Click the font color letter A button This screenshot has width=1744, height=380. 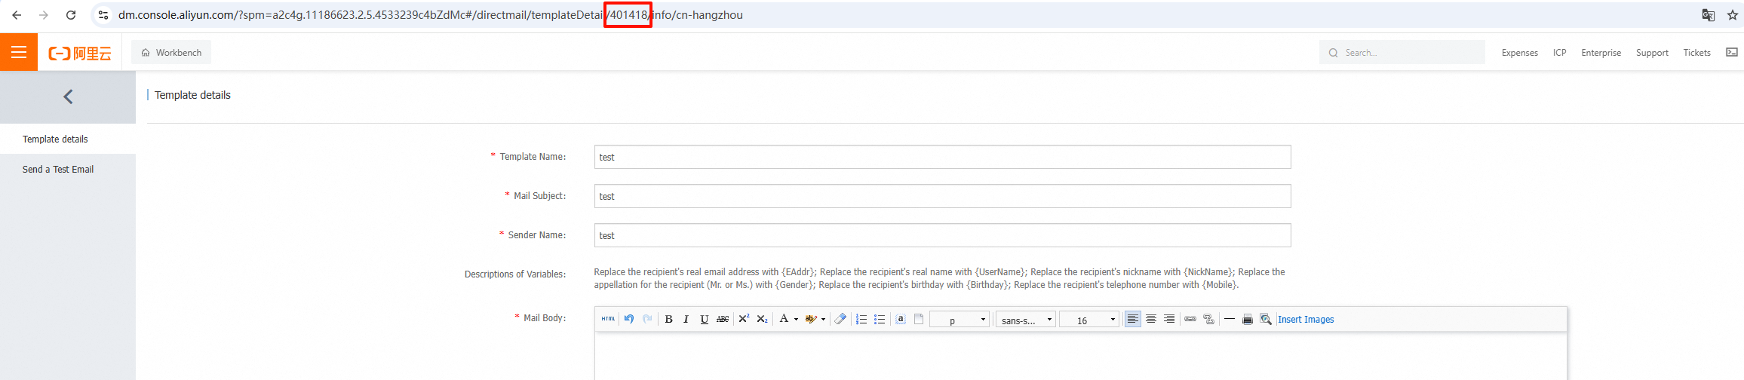coord(784,319)
